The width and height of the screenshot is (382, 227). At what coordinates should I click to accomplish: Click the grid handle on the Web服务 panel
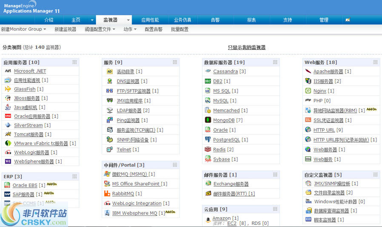[375, 62]
